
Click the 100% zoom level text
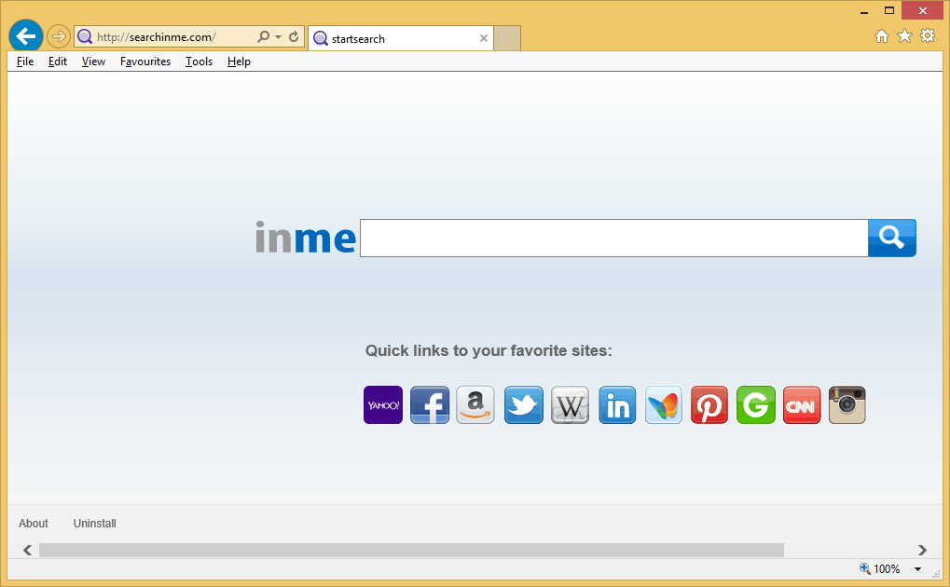887,568
